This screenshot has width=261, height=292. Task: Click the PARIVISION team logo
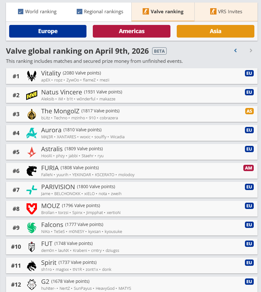(x=32, y=190)
